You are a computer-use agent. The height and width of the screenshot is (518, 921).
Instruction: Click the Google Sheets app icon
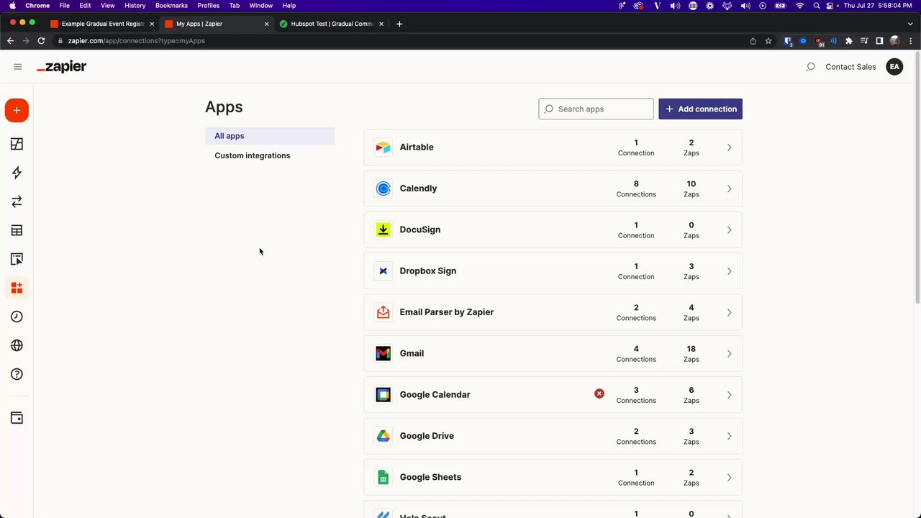pos(383,477)
